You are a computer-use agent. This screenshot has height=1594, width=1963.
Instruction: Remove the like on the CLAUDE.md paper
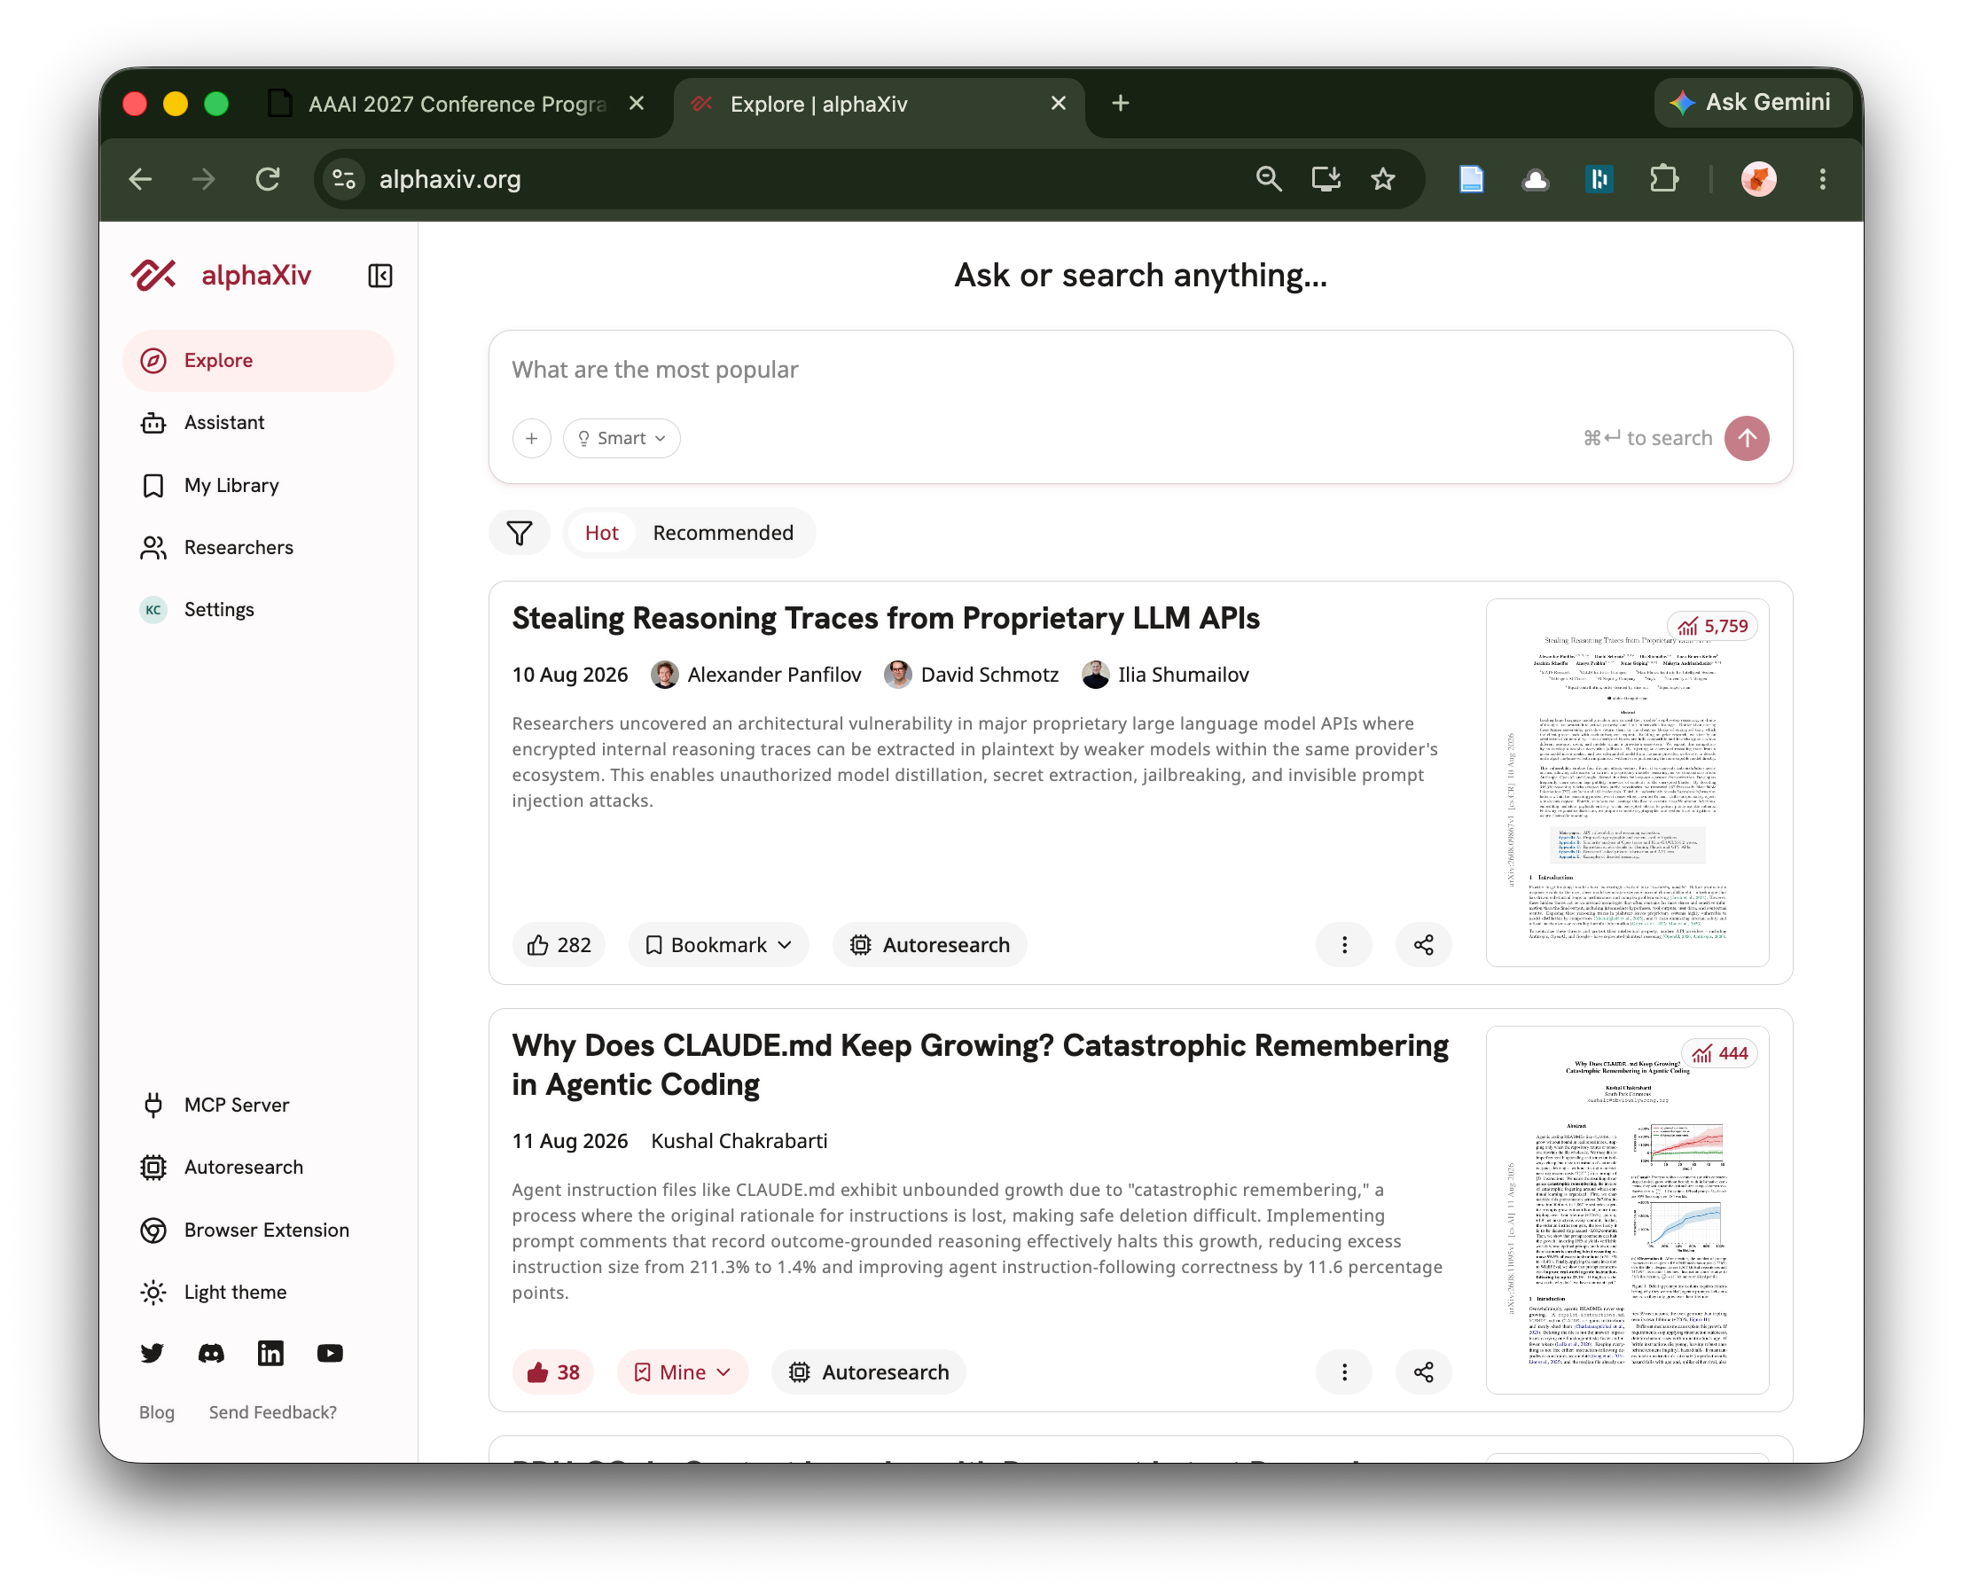552,1371
